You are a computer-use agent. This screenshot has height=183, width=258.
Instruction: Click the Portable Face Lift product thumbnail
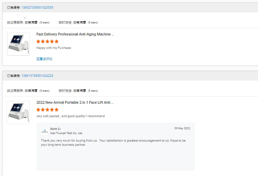(18, 112)
